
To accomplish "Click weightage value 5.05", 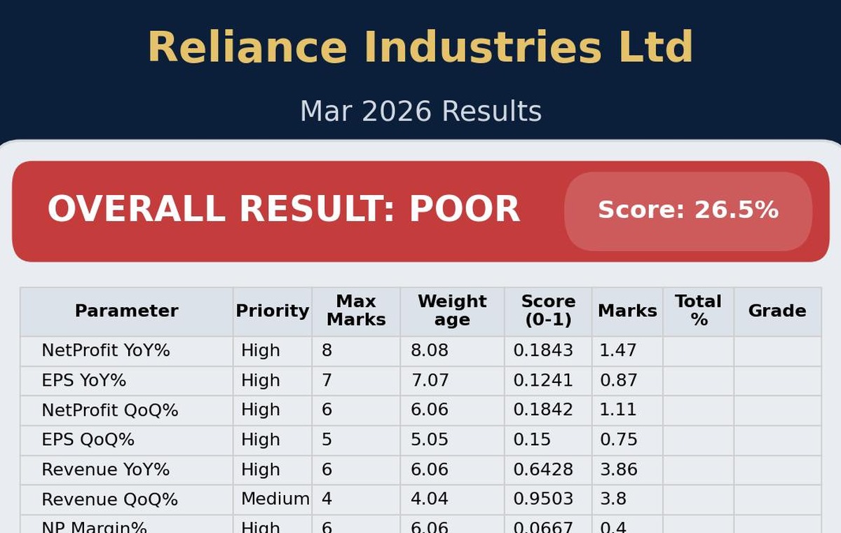I will click(x=430, y=440).
